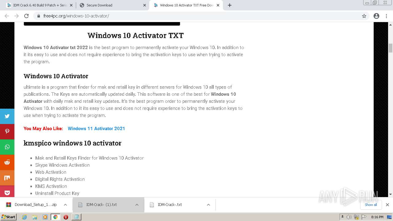This screenshot has height=221, width=393.
Task: Share page via Pinterest sidebar button
Action: [7, 132]
